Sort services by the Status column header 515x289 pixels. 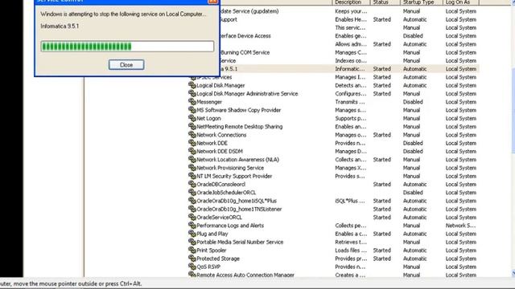(x=385, y=2)
